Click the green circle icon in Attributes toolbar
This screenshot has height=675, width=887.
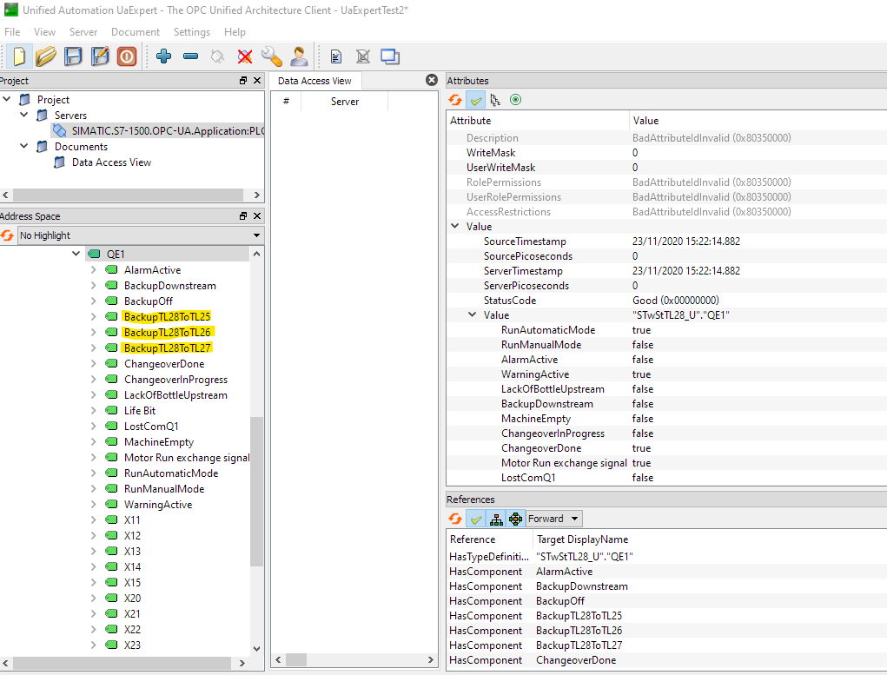click(515, 100)
